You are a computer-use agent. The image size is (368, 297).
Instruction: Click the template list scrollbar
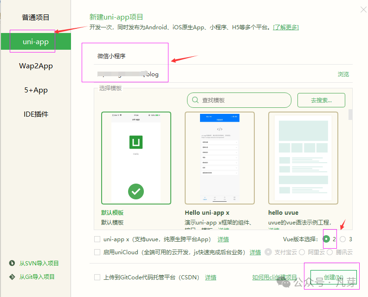350,115
